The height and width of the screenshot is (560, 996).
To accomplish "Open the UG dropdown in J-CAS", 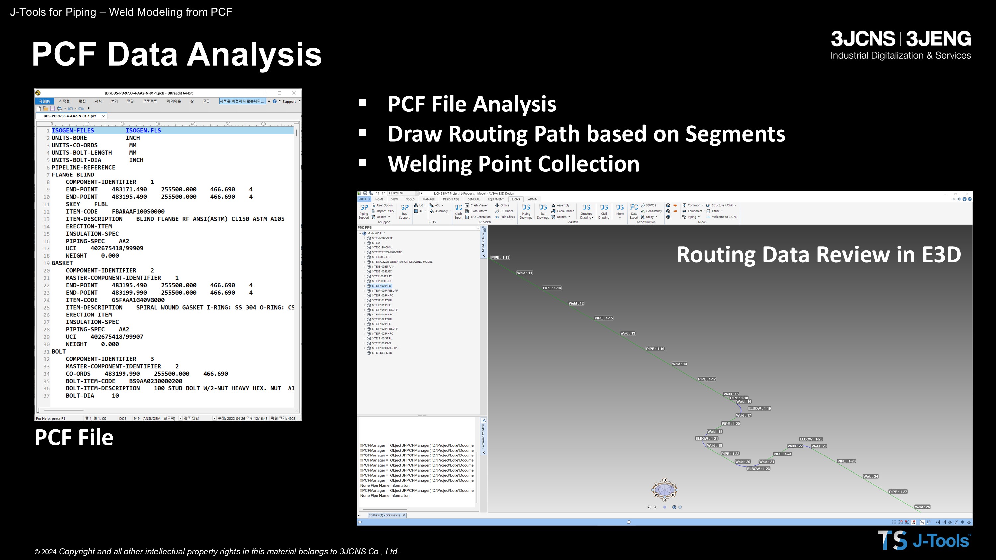I will click(420, 205).
